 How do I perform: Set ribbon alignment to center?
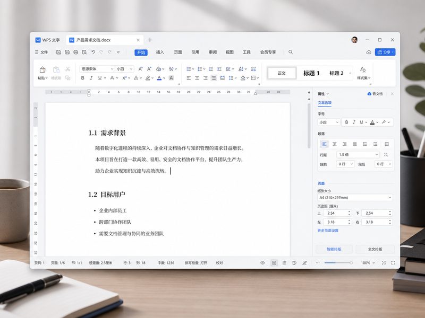(197, 78)
